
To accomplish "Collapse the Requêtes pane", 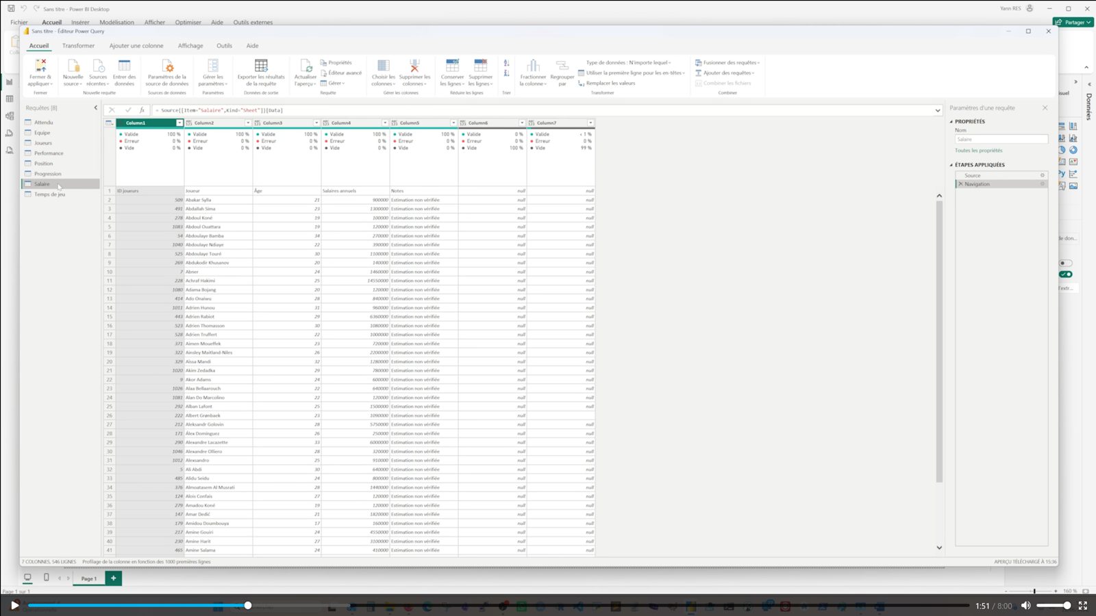I will (x=95, y=108).
